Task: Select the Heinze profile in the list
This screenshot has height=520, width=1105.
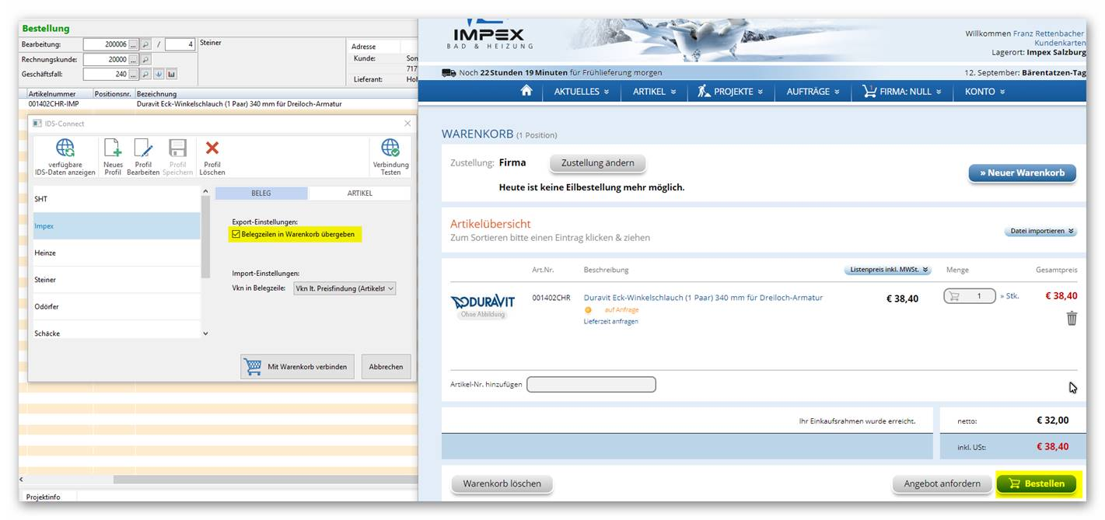Action: click(x=117, y=253)
